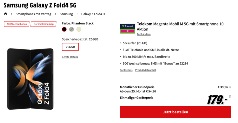
Task: Open price info icon beside €39,96
Action: click(230, 87)
